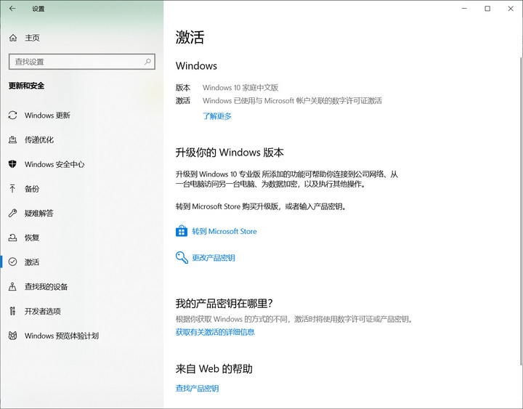Open 获取有关激活的详细信息 link
Screen dimensions: 523x409
coord(215,332)
